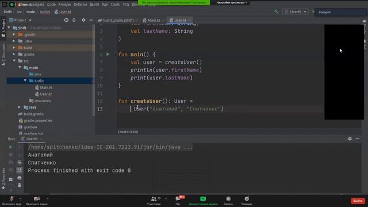Click main in the breadcrumb path

click(x=30, y=11)
